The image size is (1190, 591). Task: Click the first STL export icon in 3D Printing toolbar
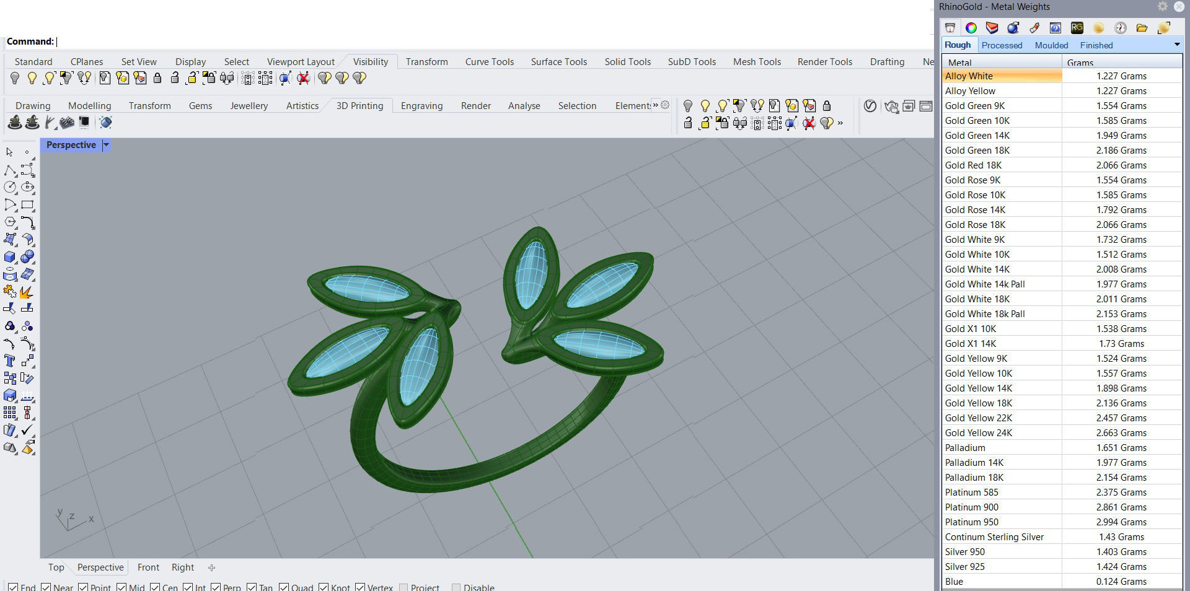tap(15, 122)
